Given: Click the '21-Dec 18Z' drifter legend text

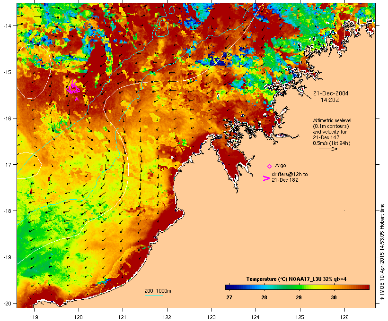Looking at the screenshot, I should point(285,180).
